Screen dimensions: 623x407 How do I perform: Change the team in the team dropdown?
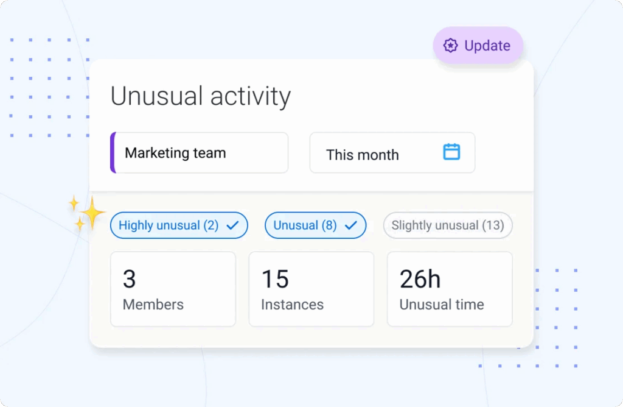(199, 152)
